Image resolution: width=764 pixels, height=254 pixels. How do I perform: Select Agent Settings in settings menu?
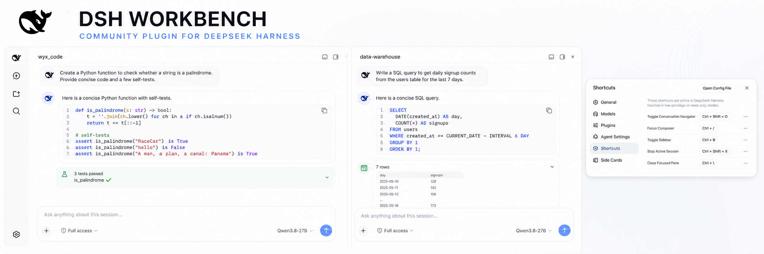[x=614, y=137]
